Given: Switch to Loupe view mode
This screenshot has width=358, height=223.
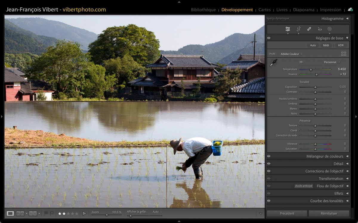Looking at the screenshot, I should 10,213.
